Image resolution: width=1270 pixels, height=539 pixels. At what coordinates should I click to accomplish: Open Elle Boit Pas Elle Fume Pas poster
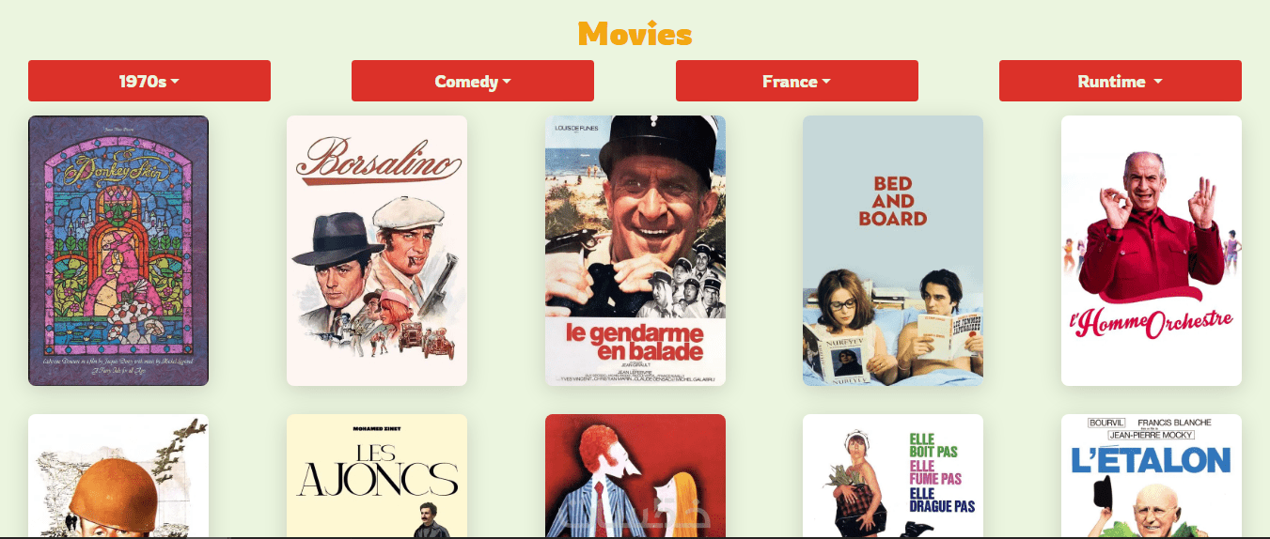pyautogui.click(x=893, y=476)
